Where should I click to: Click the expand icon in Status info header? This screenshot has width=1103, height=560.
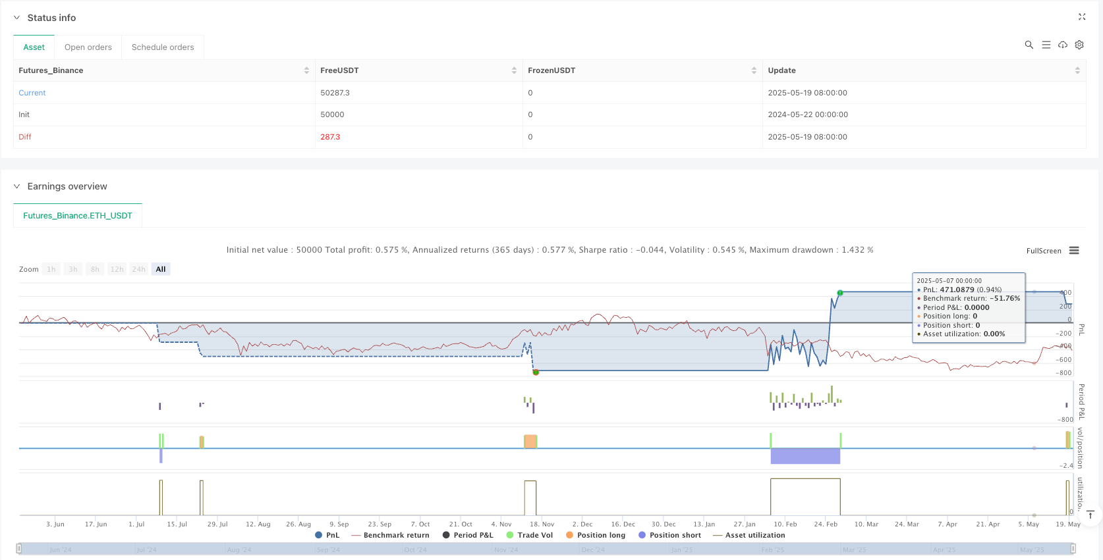click(1081, 17)
